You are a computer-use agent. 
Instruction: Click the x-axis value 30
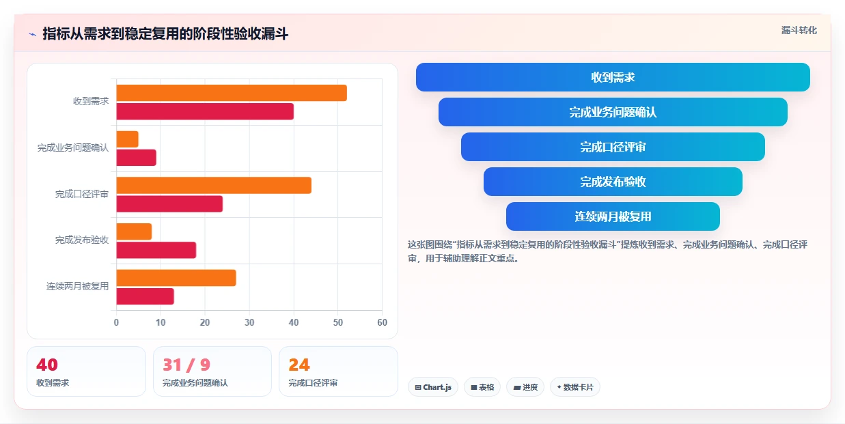[249, 322]
